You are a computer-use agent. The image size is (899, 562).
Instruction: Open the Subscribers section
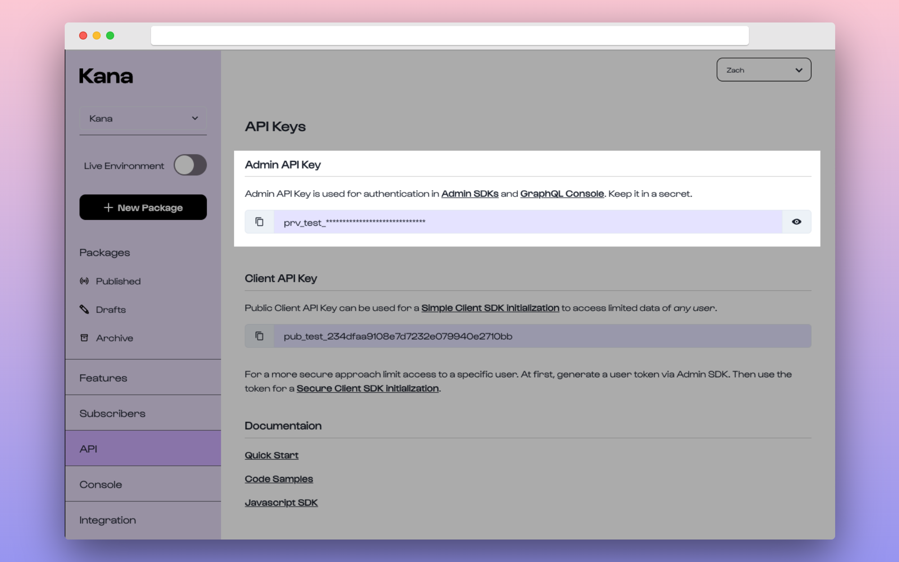[112, 413]
